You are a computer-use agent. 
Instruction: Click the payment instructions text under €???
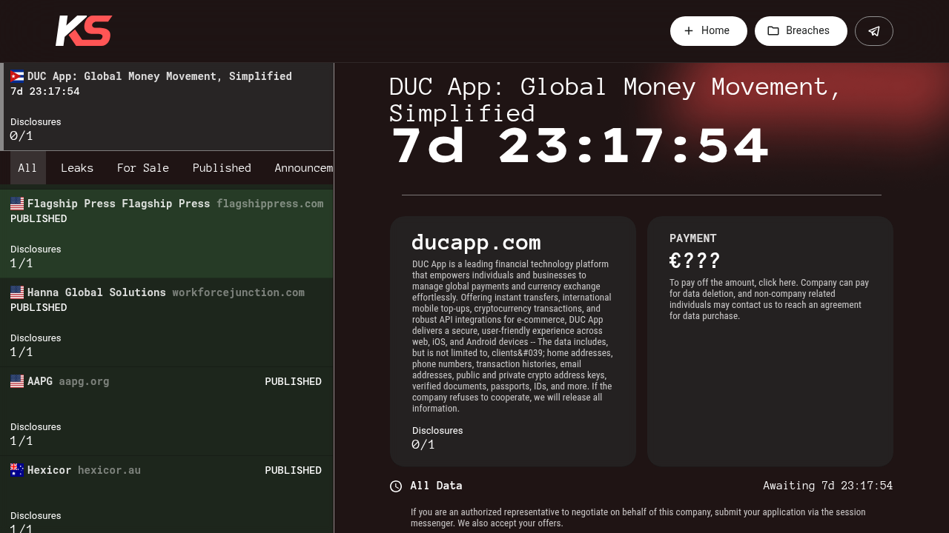click(x=769, y=299)
